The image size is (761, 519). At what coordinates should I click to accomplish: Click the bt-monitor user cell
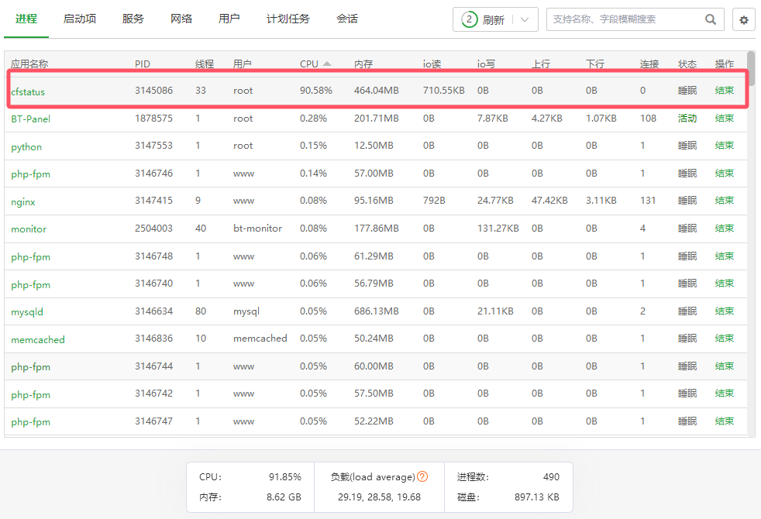click(x=258, y=229)
